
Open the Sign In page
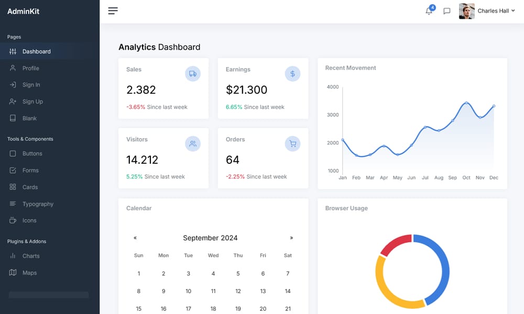31,85
